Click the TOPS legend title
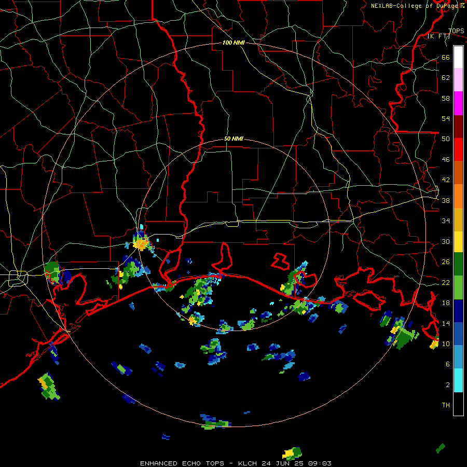Screen dimensions: 467x467 456,31
